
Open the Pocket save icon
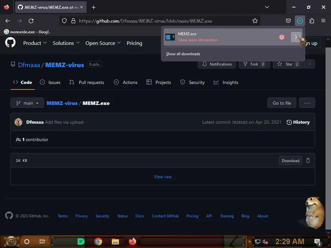pos(288,21)
